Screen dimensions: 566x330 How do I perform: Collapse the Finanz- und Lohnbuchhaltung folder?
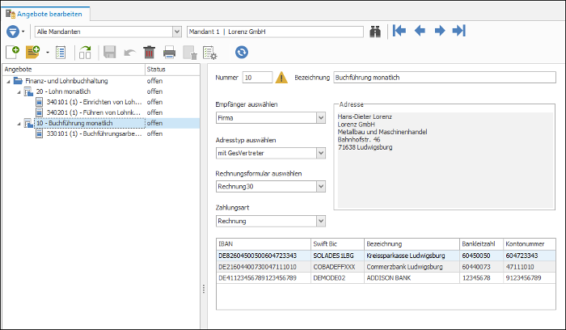(x=8, y=81)
